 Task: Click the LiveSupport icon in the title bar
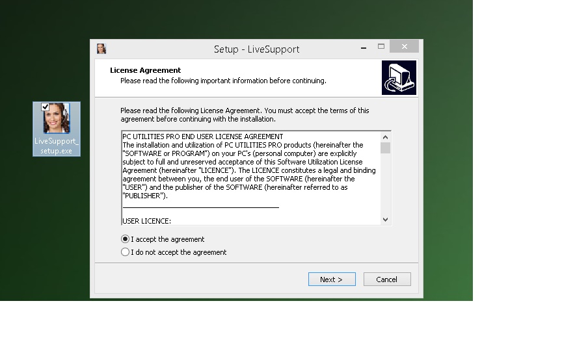[x=101, y=49]
